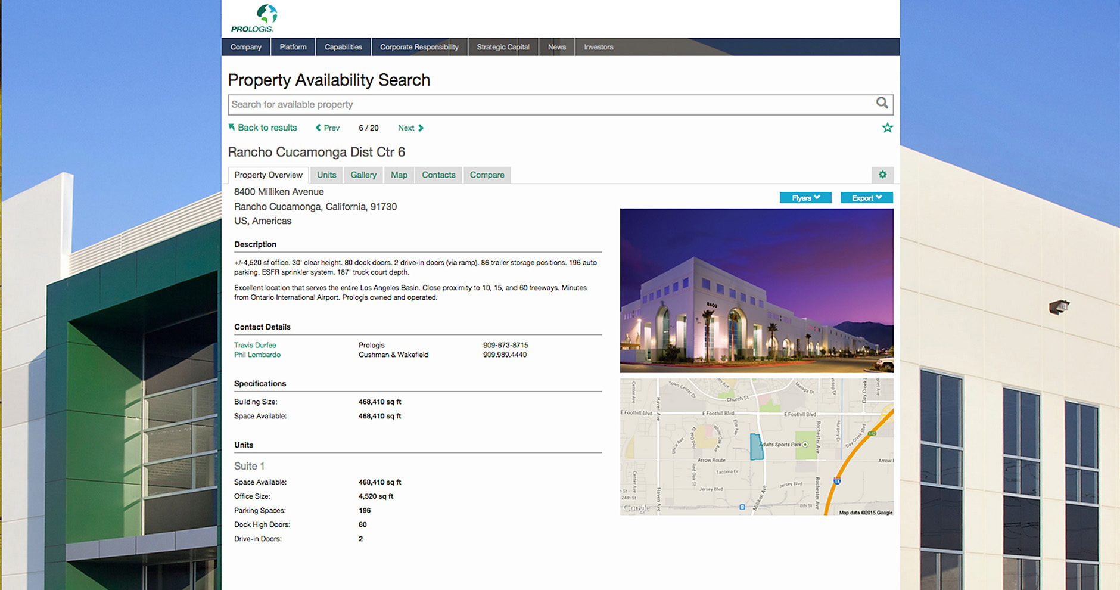This screenshot has height=590, width=1120.
Task: Click the Prologis globe logo
Action: 266,14
